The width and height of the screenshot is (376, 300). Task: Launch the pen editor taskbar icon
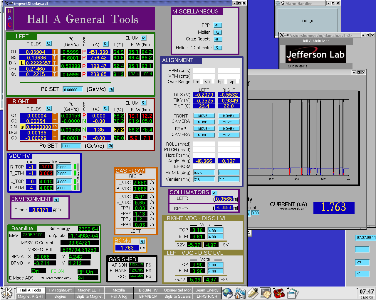coord(252,293)
